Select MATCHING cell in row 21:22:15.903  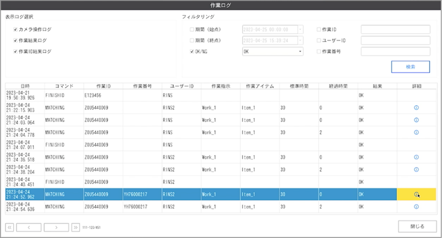pyautogui.click(x=64, y=108)
